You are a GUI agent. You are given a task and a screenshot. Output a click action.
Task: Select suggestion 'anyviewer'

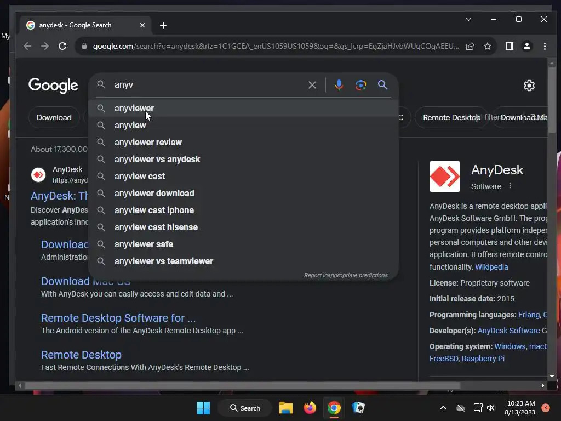click(x=243, y=108)
